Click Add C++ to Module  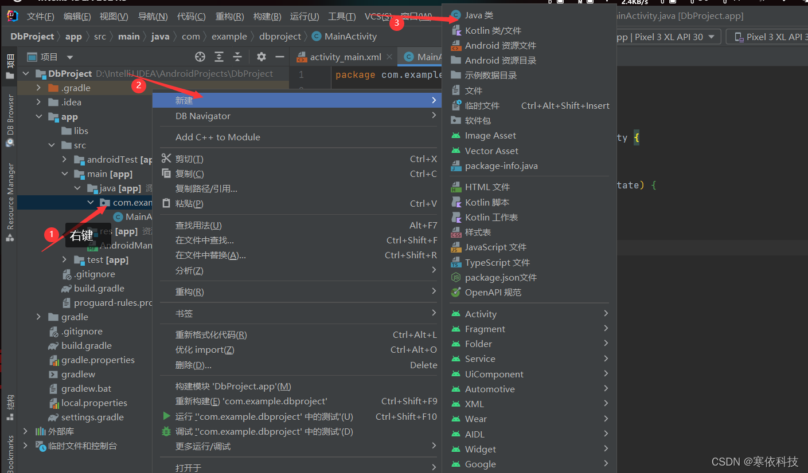(298, 137)
